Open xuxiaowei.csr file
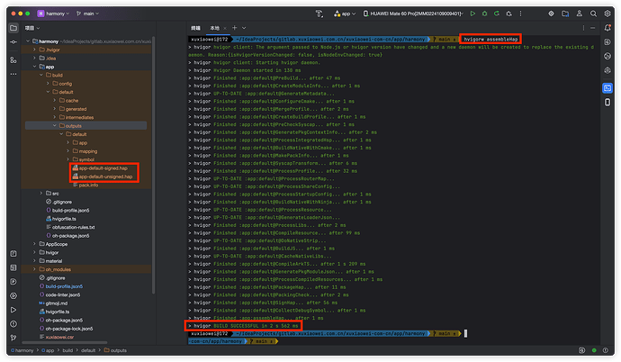 [x=56, y=337]
